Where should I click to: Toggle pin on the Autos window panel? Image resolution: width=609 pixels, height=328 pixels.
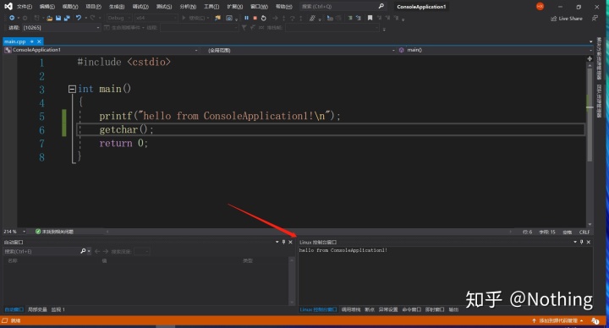pyautogui.click(x=283, y=242)
